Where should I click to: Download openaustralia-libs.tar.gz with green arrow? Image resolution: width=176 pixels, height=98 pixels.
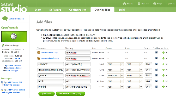point(163,52)
